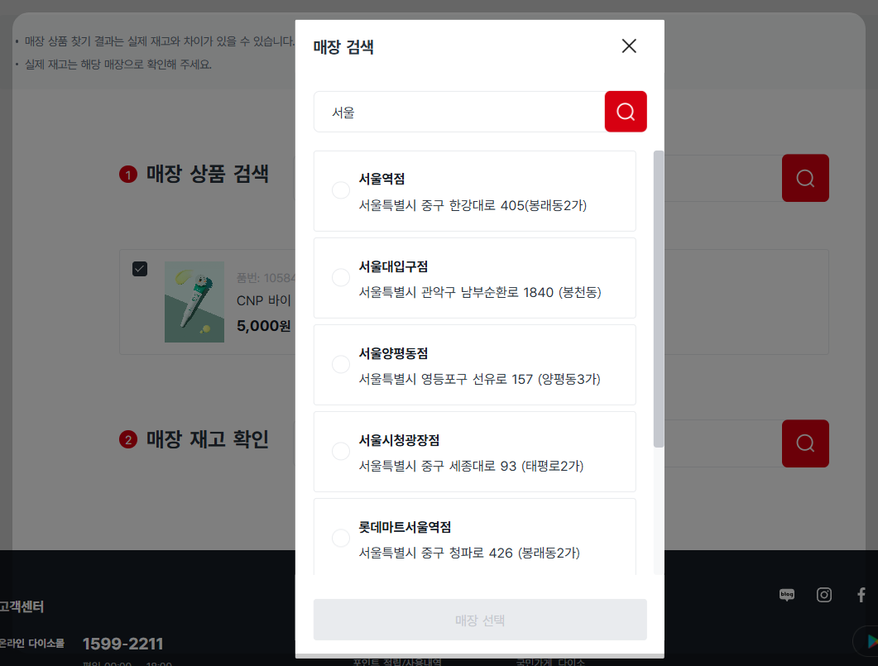Click the store list scrollbar
The image size is (878, 666).
point(659,299)
